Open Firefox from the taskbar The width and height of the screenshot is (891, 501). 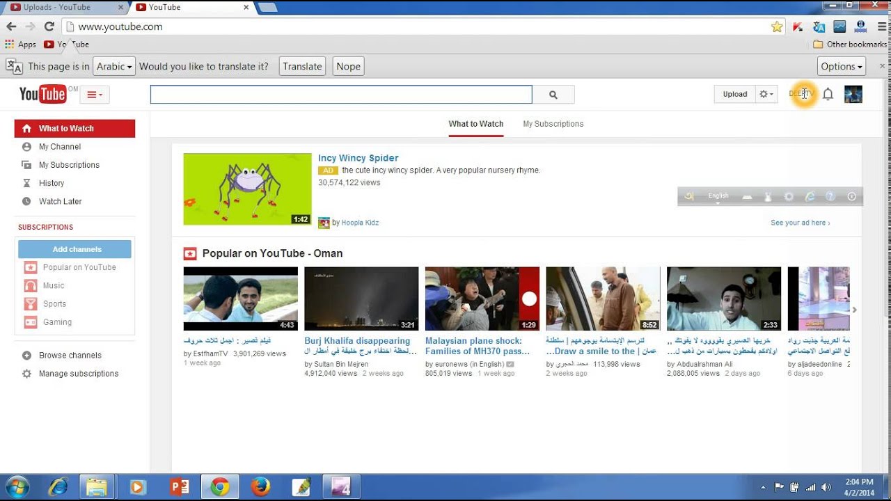[260, 487]
